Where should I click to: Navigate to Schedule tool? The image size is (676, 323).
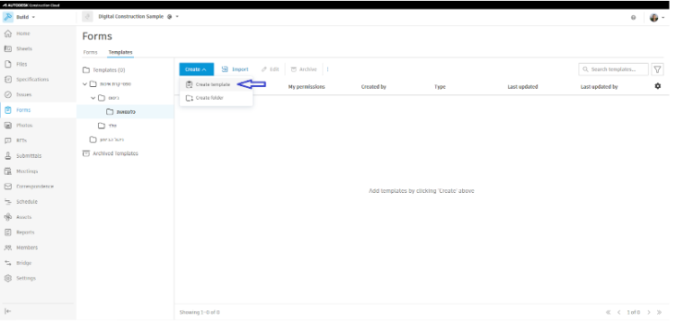[27, 202]
